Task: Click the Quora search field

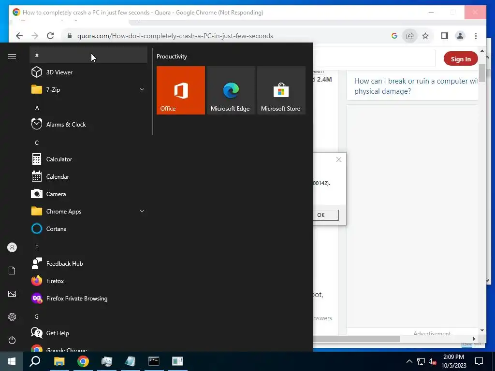Action: (x=375, y=58)
